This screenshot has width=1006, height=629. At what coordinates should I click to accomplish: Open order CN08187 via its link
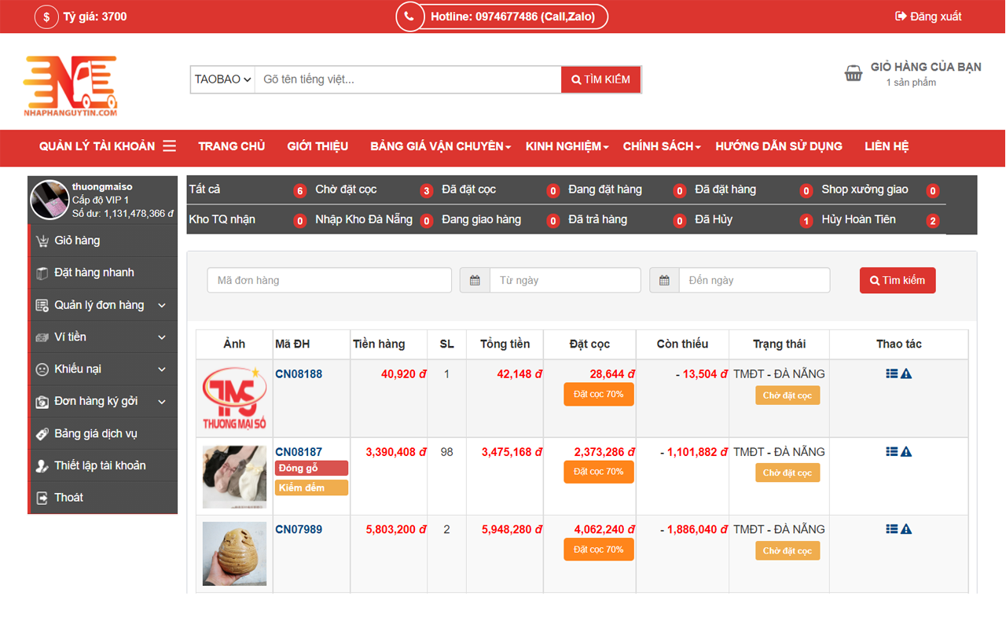(299, 451)
